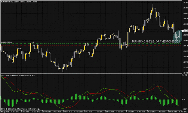Click the 25 Feb 2013 date label
The width and height of the screenshot is (188, 113).
click(183, 112)
